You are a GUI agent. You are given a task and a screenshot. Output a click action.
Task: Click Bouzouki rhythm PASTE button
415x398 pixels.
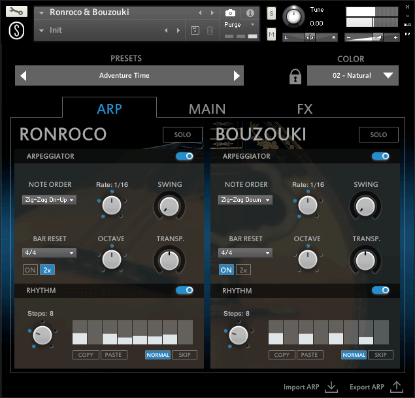310,355
